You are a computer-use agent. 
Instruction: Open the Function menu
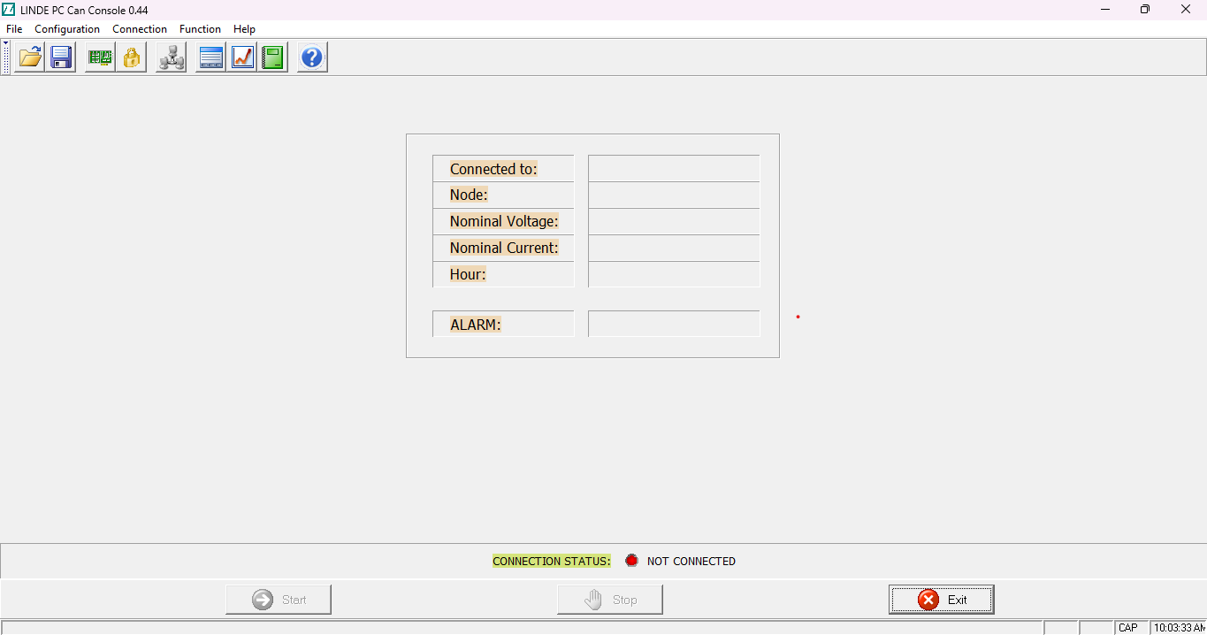pos(200,29)
